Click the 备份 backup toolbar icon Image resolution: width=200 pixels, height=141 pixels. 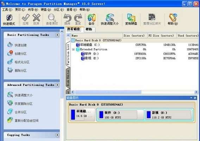coord(92,19)
